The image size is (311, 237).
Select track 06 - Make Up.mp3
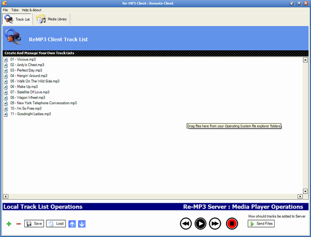(24, 87)
